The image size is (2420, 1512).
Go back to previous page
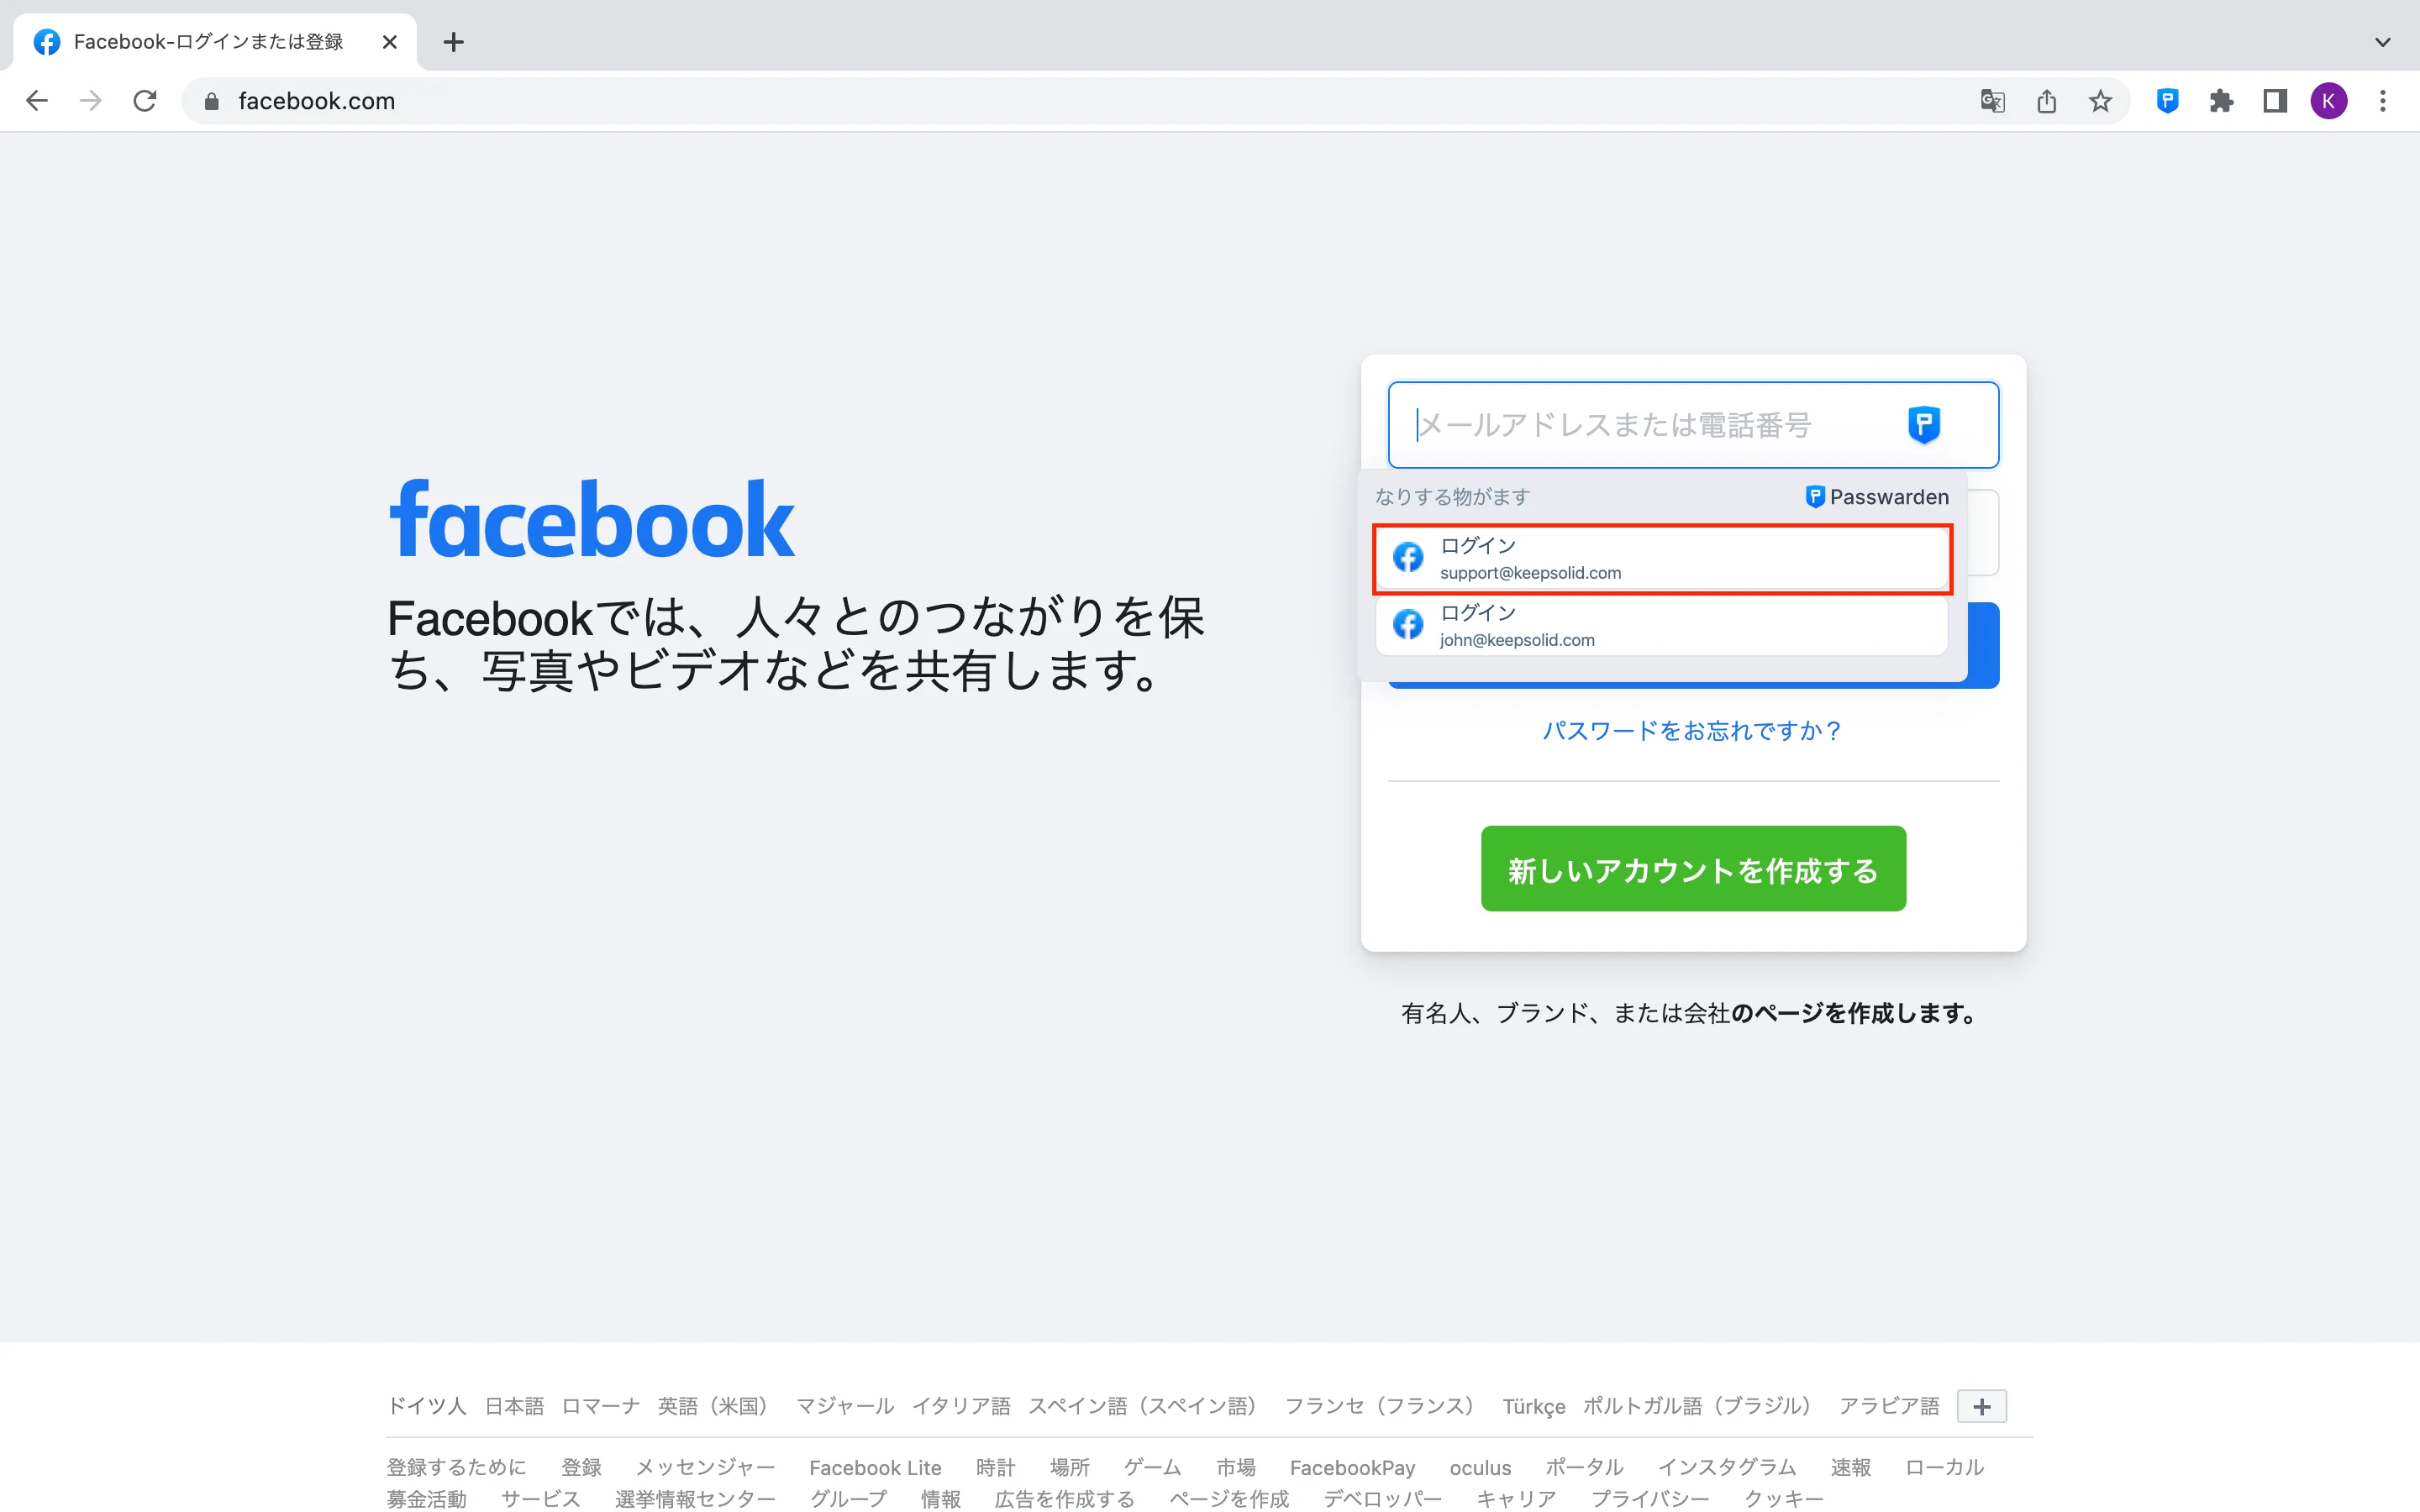coord(37,101)
